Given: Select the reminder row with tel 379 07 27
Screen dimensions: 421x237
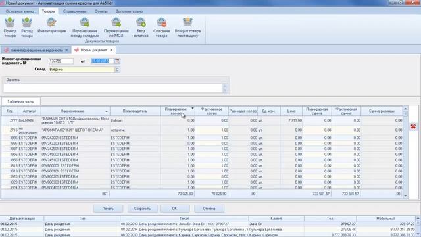Looking at the screenshot, I should click(208, 224).
